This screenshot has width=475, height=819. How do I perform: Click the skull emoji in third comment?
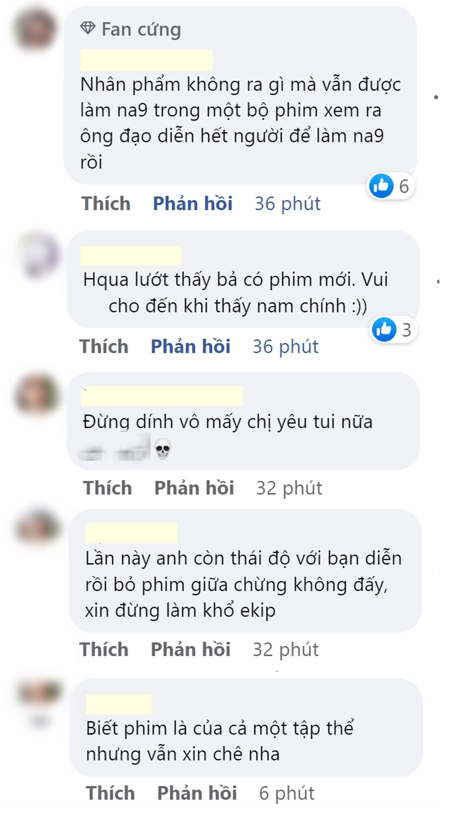162,449
